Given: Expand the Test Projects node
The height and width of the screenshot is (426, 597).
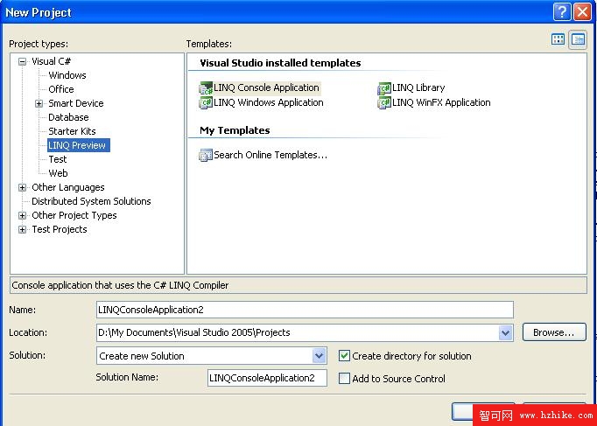Looking at the screenshot, I should [23, 230].
